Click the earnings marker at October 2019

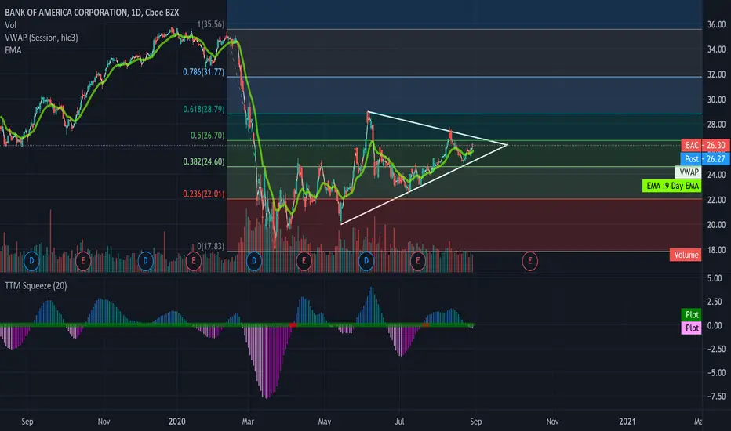[x=83, y=260]
